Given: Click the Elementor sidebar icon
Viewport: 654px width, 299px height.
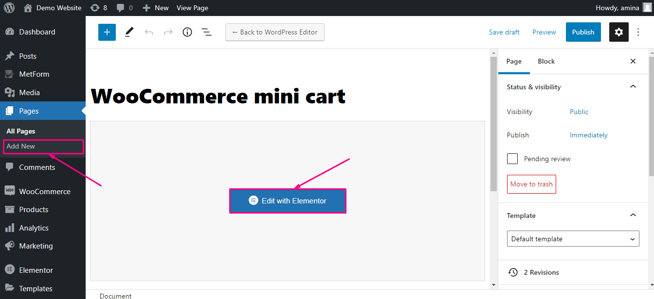Looking at the screenshot, I should [10, 270].
